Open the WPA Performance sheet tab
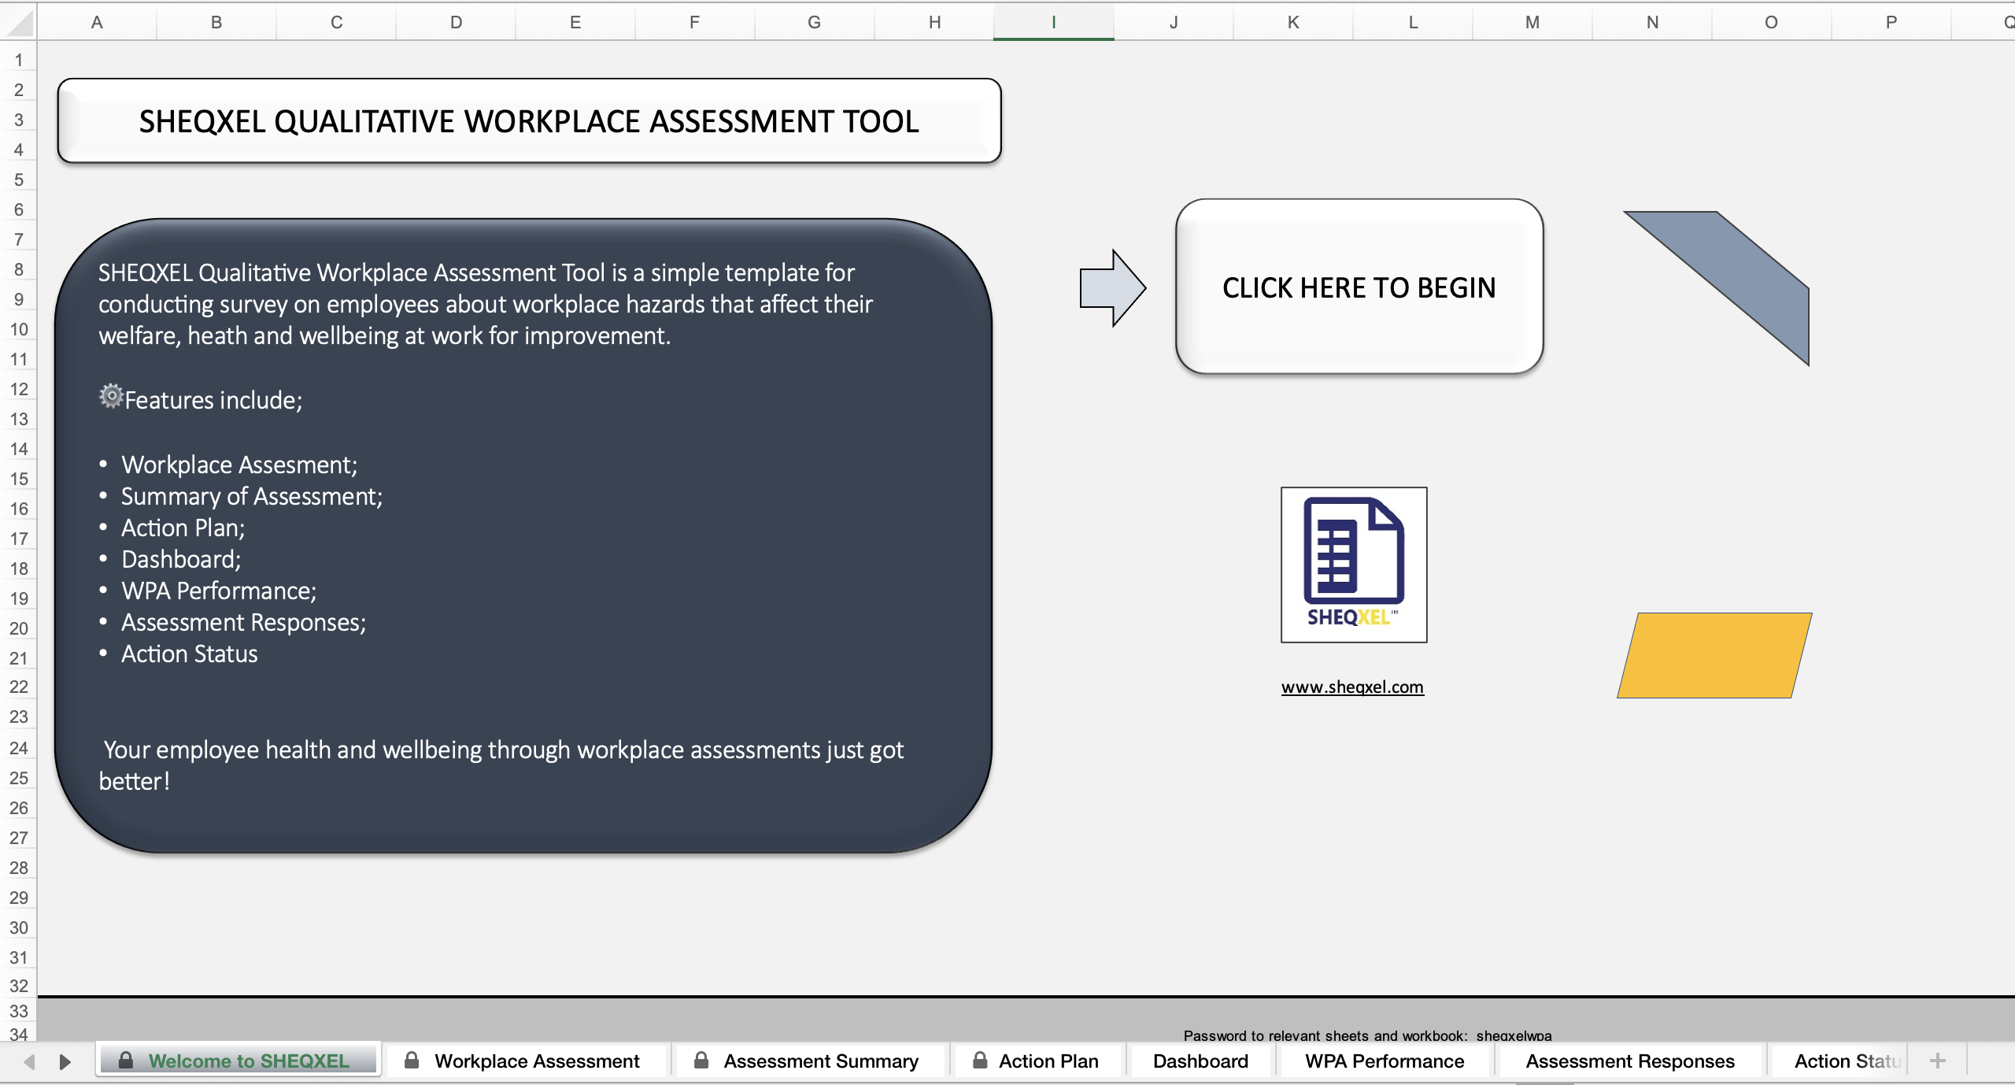This screenshot has height=1085, width=2015. [x=1385, y=1061]
